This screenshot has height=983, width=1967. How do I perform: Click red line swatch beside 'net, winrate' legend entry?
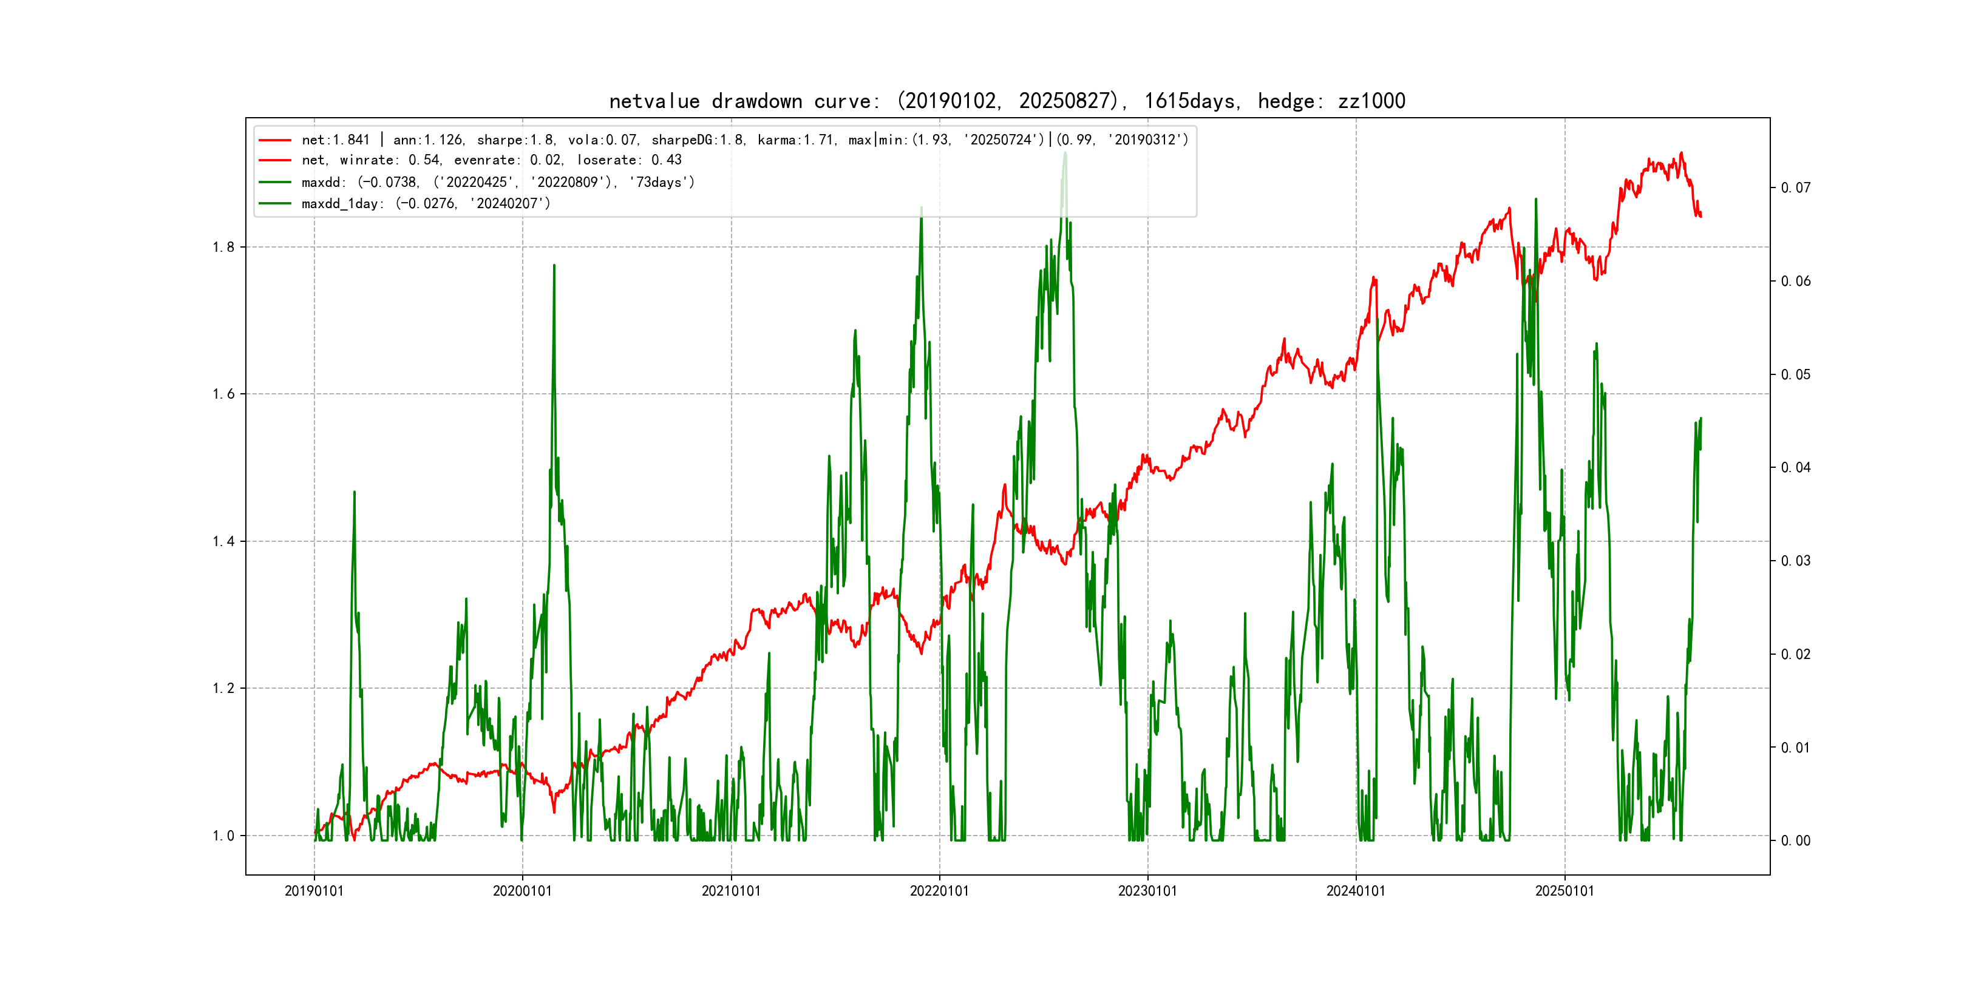click(275, 160)
